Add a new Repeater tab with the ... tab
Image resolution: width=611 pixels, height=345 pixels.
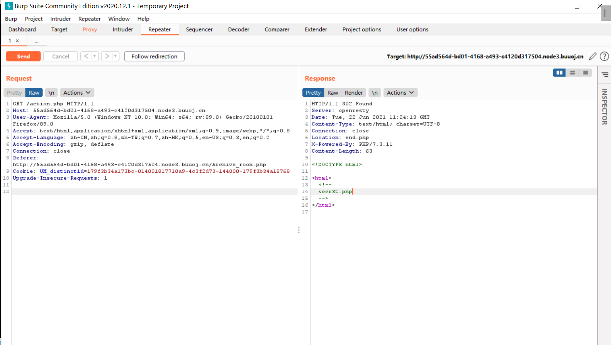click(36, 41)
